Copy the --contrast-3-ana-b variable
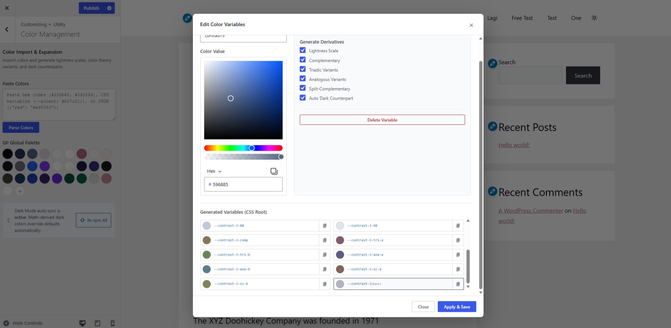Viewport: 671px width, 328px height. click(x=324, y=269)
